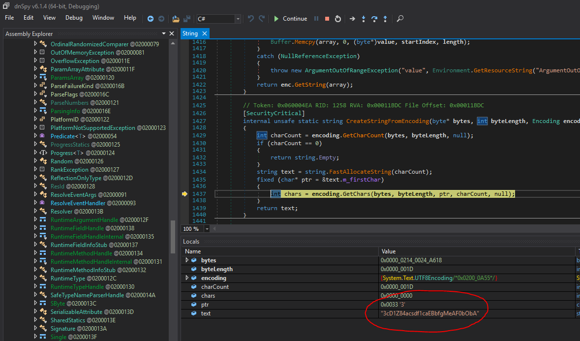This screenshot has height=341, width=580.
Task: Select the chars local variable row
Action: tap(380, 296)
